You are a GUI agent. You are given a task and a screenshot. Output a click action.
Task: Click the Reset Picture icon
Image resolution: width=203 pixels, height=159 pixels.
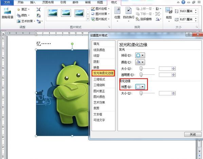(x=39, y=21)
